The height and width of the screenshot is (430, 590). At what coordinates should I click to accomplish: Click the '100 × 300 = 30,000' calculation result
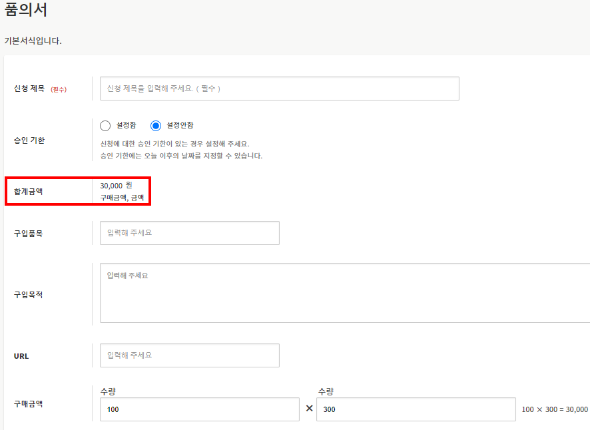[x=554, y=409]
